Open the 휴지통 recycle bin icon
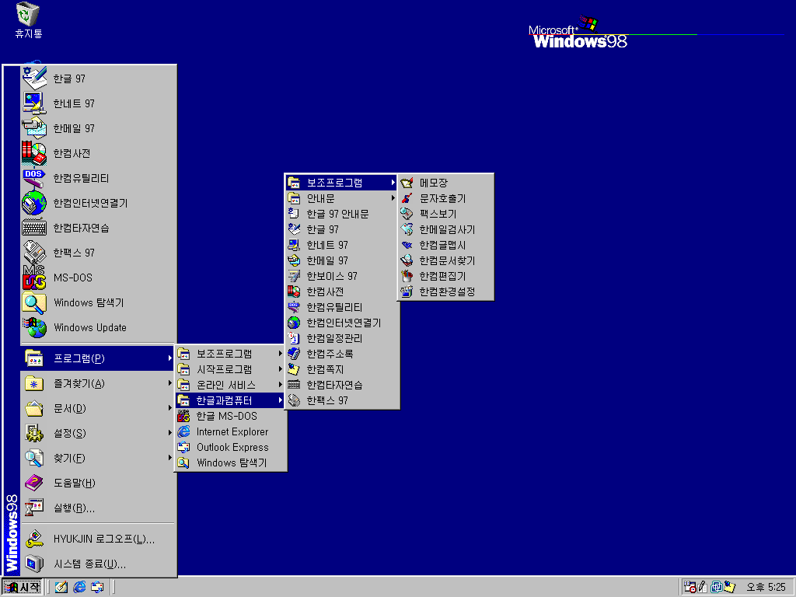This screenshot has height=597, width=796. [x=28, y=20]
